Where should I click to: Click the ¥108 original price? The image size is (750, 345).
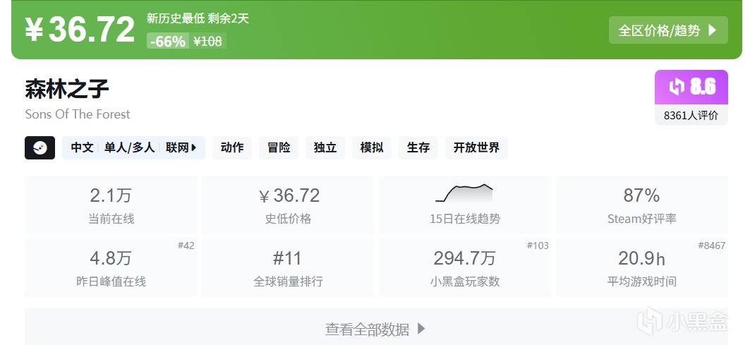point(207,41)
